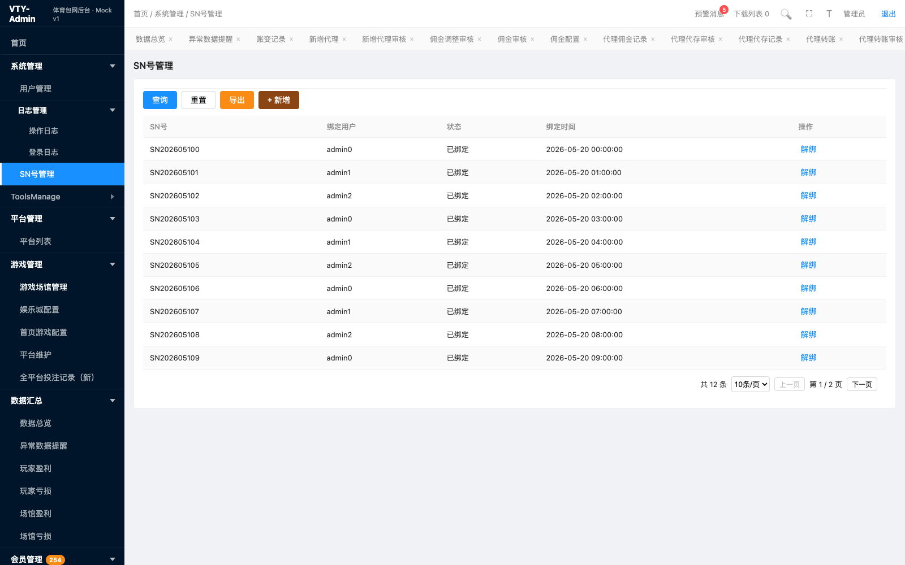Click the 重置 button
Screen dimensions: 905x565
[x=199, y=100]
